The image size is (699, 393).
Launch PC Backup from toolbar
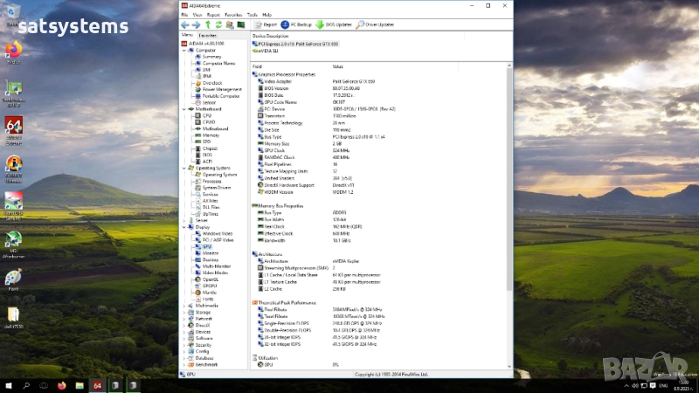(x=298, y=24)
